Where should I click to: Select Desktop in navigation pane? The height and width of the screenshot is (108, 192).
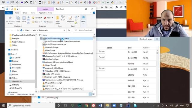[x=15, y=61]
